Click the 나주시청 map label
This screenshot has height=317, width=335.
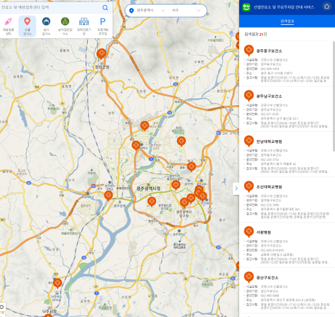49,311
